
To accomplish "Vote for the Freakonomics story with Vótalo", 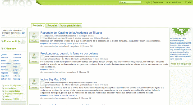I will tap(34, 62).
